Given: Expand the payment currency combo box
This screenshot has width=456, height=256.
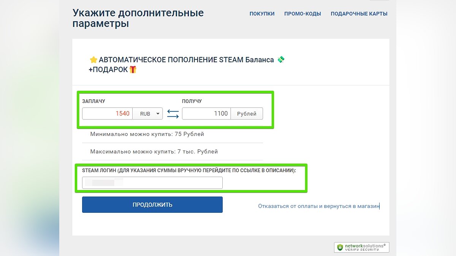Looking at the screenshot, I should (147, 113).
